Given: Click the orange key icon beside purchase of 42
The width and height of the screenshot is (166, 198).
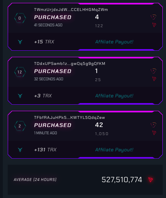Looking at the screenshot, I should [153, 125].
